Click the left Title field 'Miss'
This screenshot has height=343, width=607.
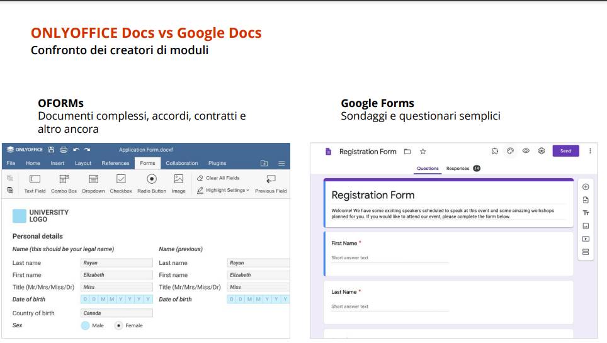point(116,287)
